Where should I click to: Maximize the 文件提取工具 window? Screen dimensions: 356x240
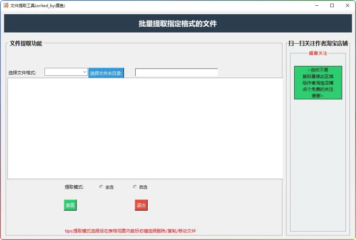tap(332, 5)
